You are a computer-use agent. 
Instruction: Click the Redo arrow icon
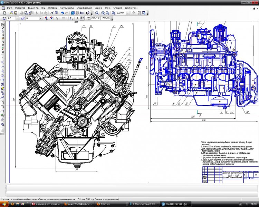coord(67,13)
